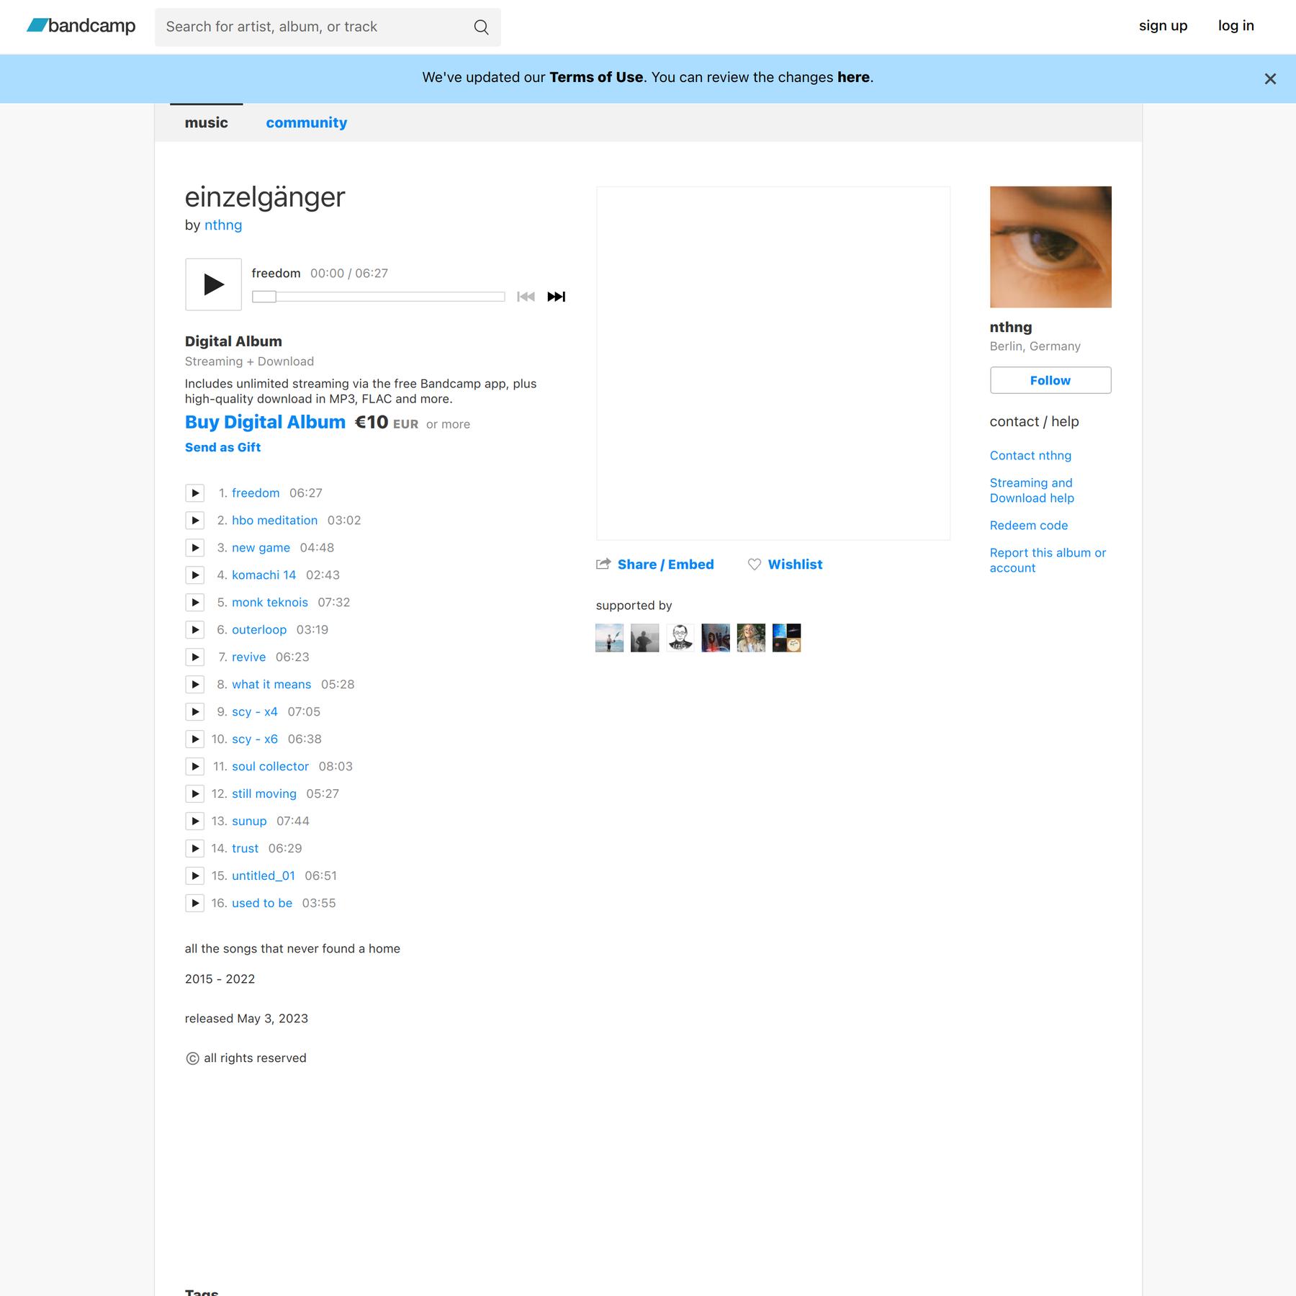Play track 1 freedom
Image resolution: width=1296 pixels, height=1296 pixels.
pyautogui.click(x=195, y=493)
